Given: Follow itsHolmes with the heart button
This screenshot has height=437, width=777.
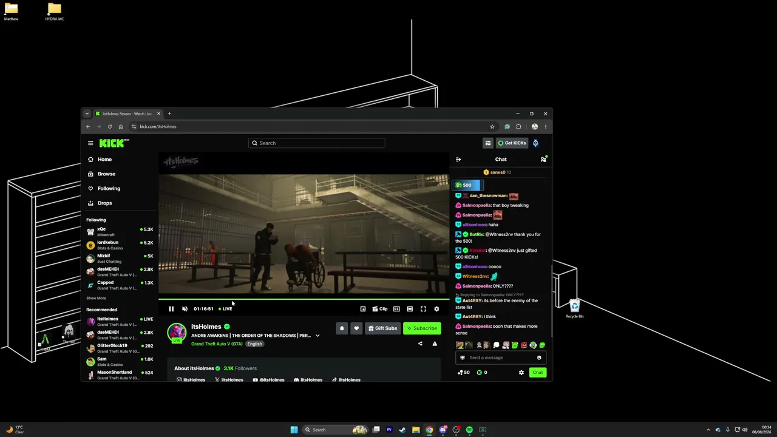Looking at the screenshot, I should 356,328.
